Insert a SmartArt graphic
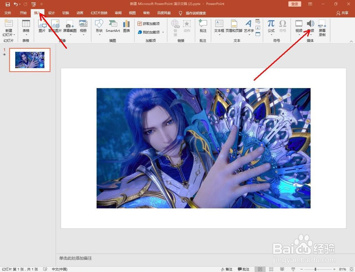The image size is (355, 272). [113, 26]
